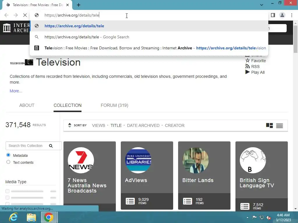Switch to tile view icon
Viewport: 298px width, 223px height.
(269, 125)
